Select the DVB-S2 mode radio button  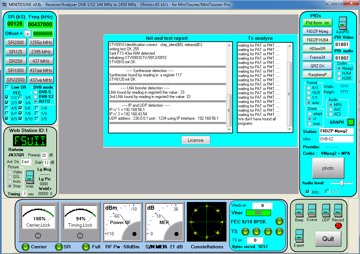[35, 97]
